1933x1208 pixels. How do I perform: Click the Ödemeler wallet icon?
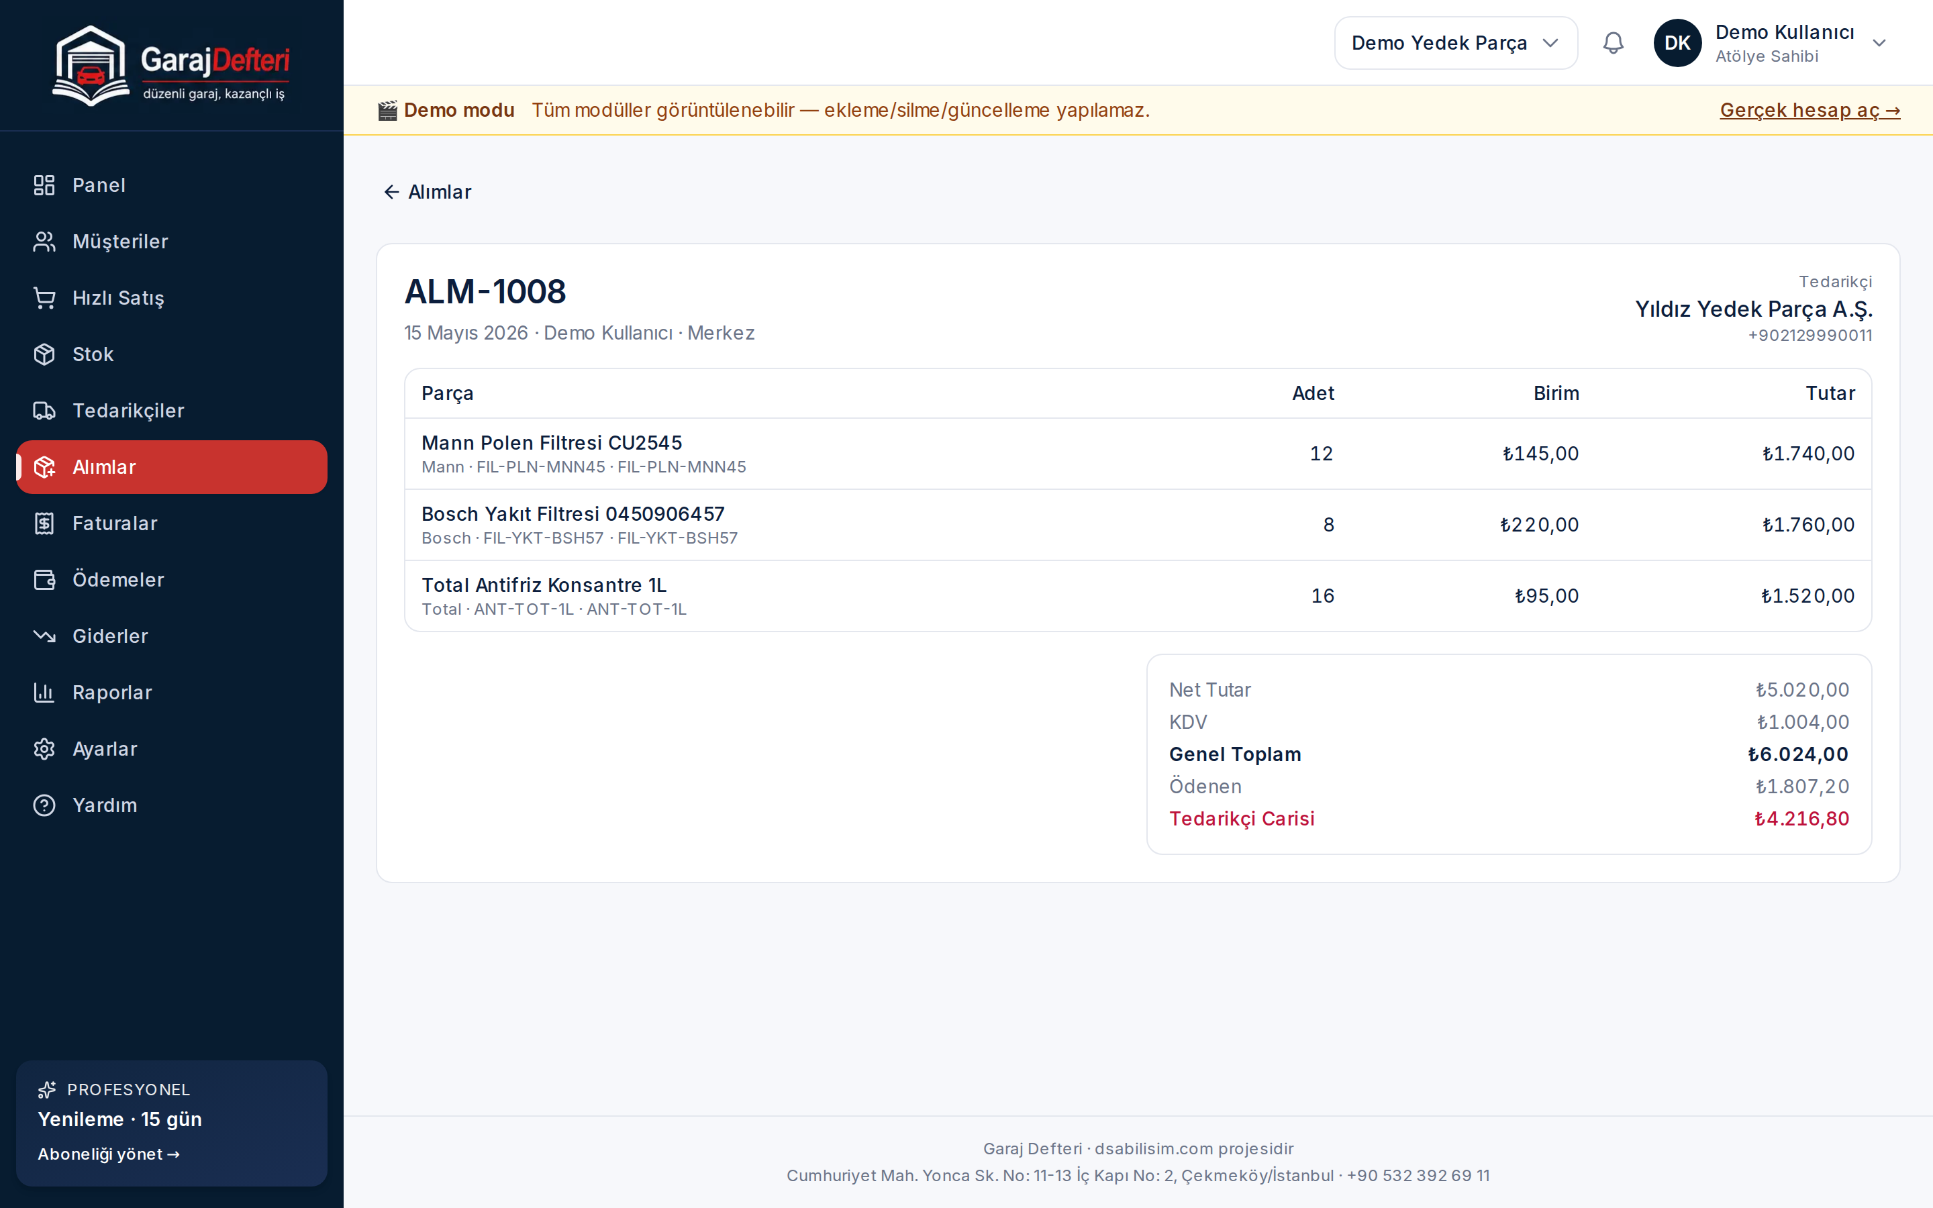tap(44, 580)
